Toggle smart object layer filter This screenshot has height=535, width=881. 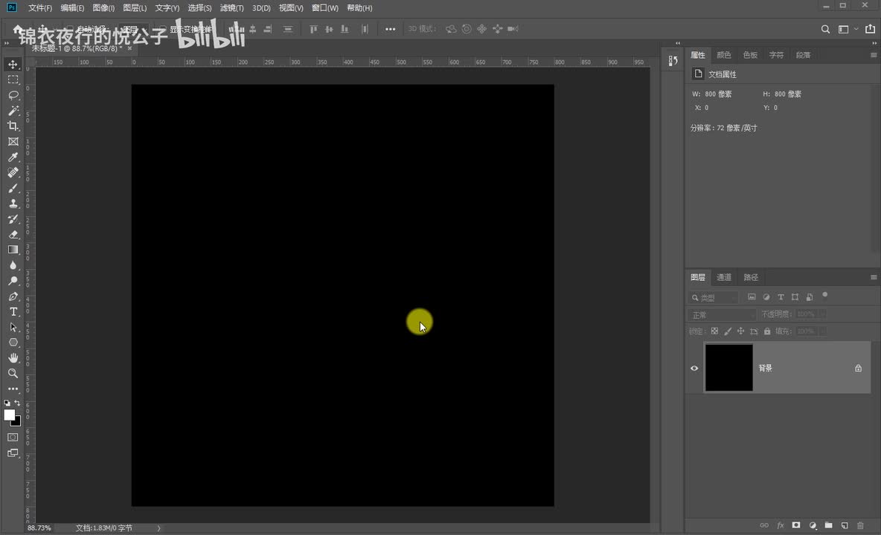pos(810,296)
